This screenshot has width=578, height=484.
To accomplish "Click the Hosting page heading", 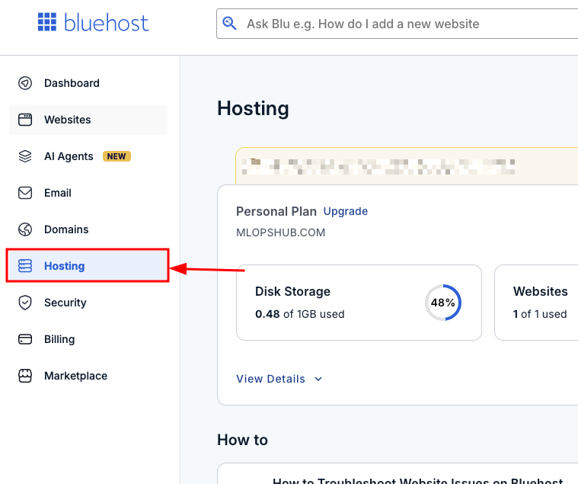I will coord(253,108).
